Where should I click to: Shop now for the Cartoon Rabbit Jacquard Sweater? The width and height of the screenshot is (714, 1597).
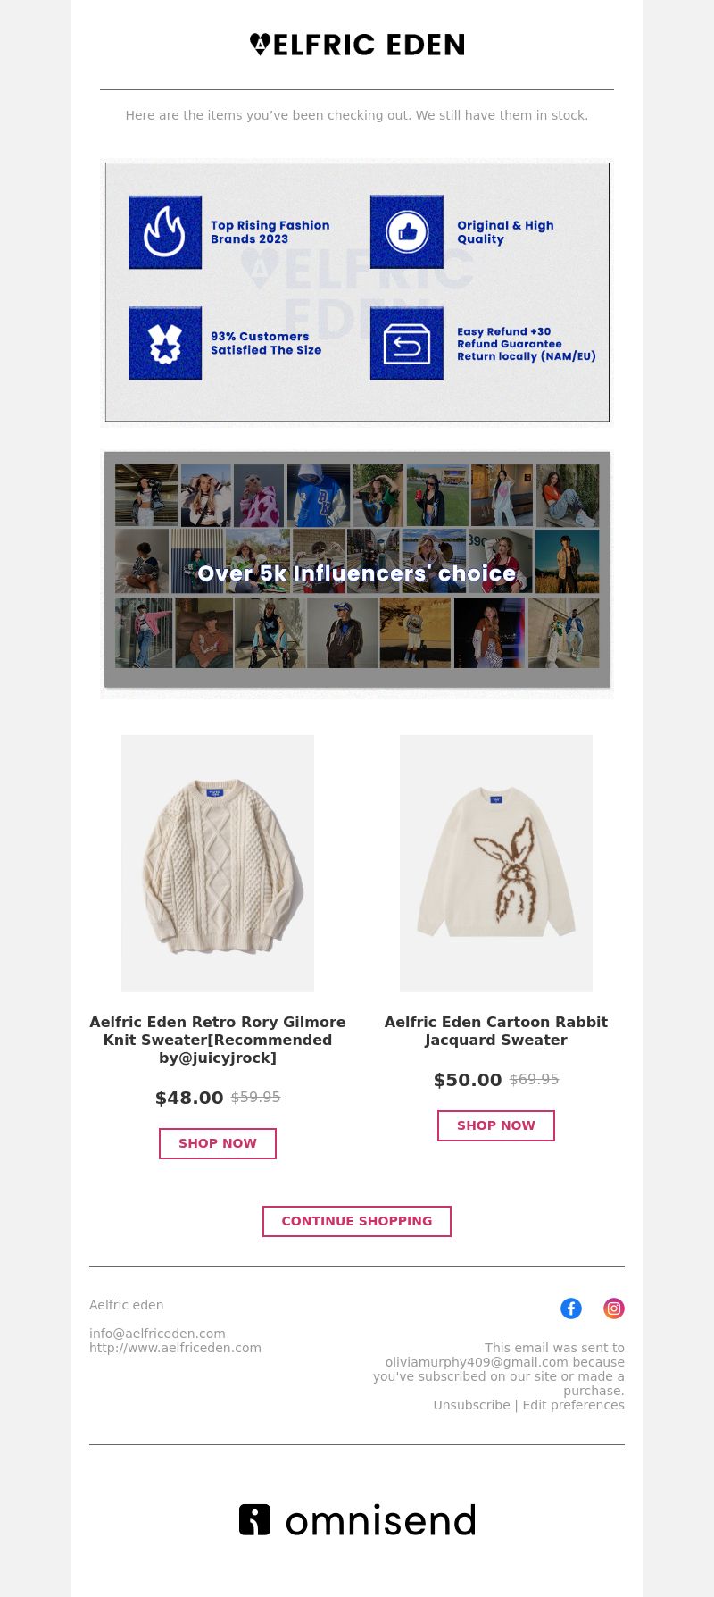(496, 1125)
